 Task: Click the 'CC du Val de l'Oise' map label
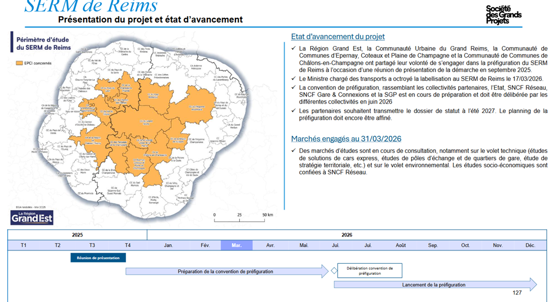[x=94, y=62]
